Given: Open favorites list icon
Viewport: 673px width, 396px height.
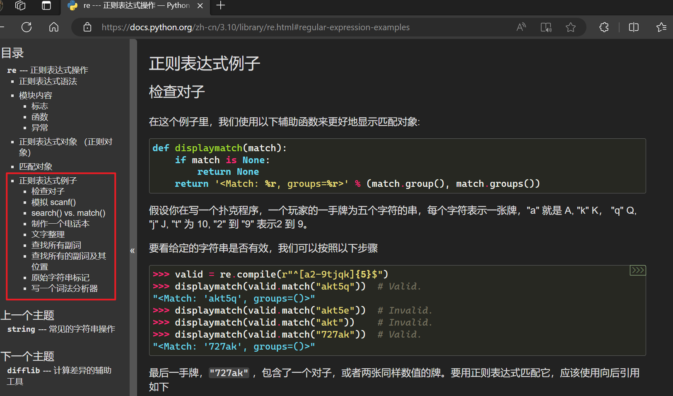Looking at the screenshot, I should tap(661, 27).
